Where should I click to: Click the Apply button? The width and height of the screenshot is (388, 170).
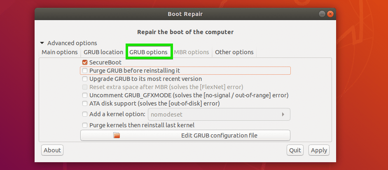pos(319,150)
